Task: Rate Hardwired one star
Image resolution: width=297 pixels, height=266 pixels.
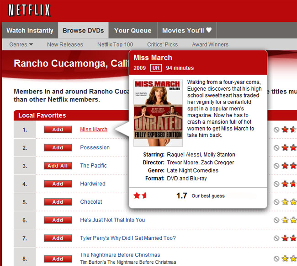Action: tap(285, 184)
